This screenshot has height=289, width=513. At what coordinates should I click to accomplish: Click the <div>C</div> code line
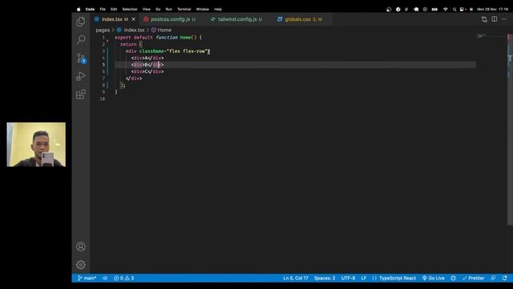click(147, 71)
